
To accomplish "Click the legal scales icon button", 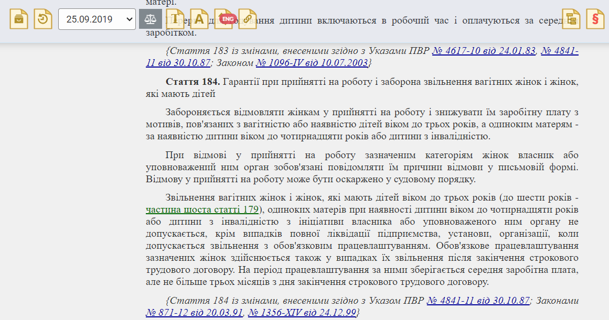I will point(151,19).
